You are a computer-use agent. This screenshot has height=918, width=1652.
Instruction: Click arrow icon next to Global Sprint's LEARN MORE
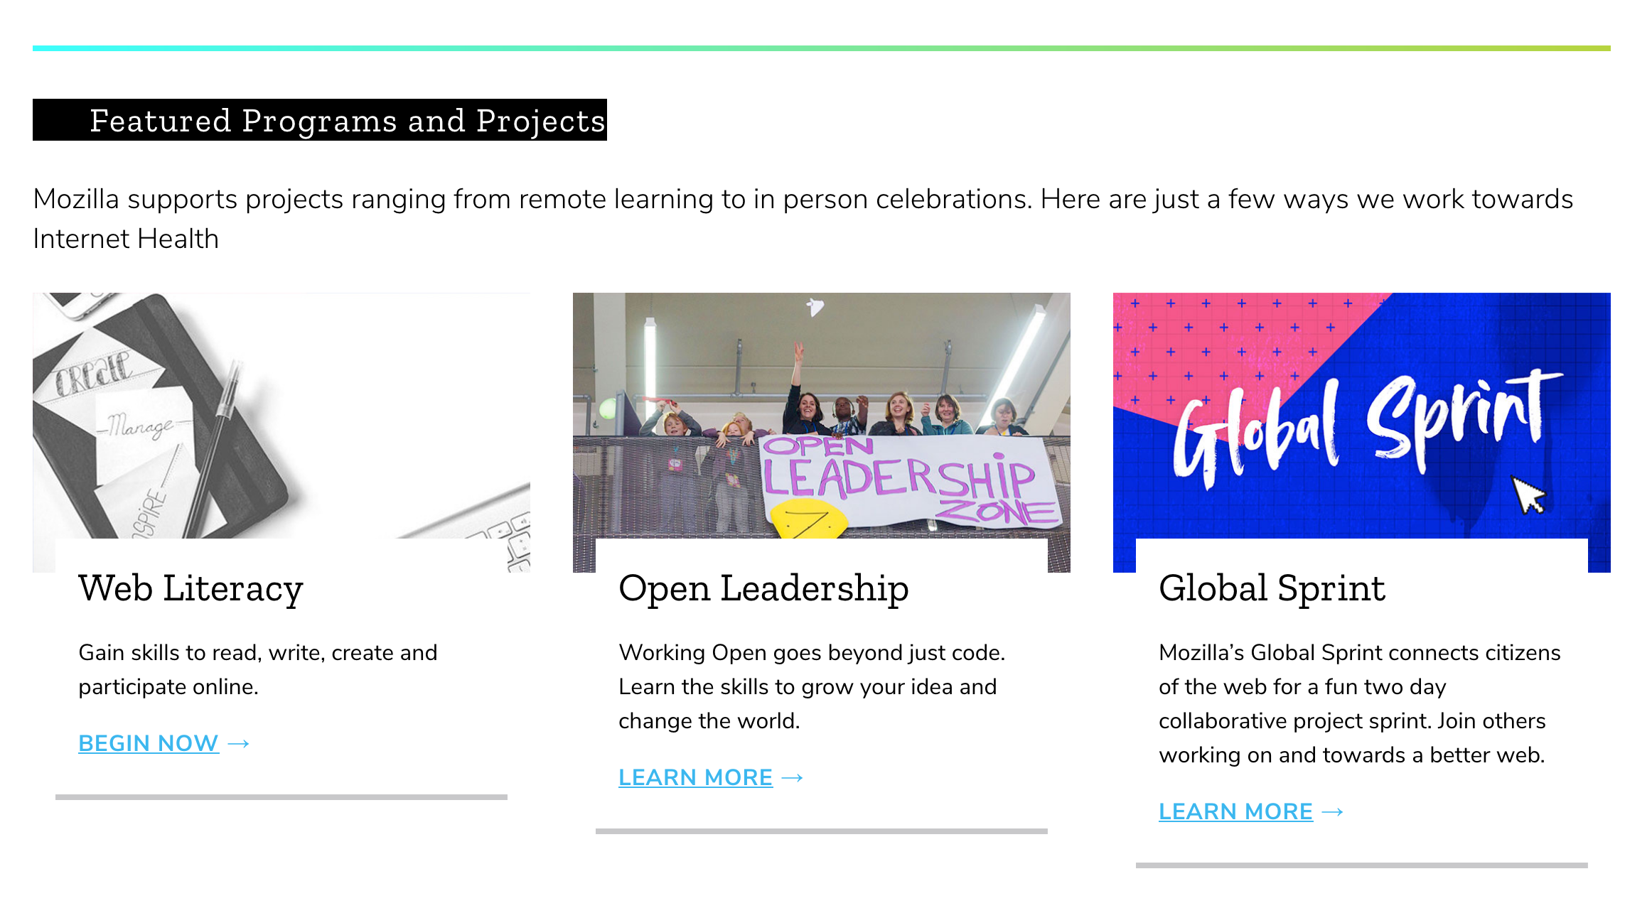pyautogui.click(x=1332, y=812)
